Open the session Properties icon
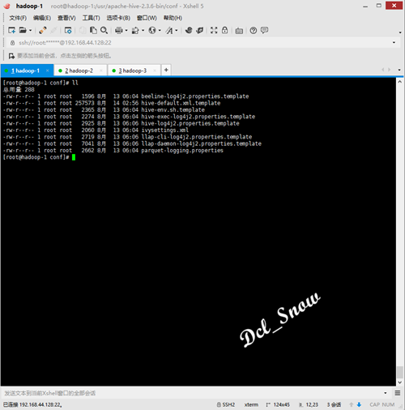Screen dimensions: 405x410 [68, 30]
